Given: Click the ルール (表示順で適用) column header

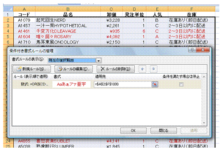Looking at the screenshot, I should click(x=31, y=77).
